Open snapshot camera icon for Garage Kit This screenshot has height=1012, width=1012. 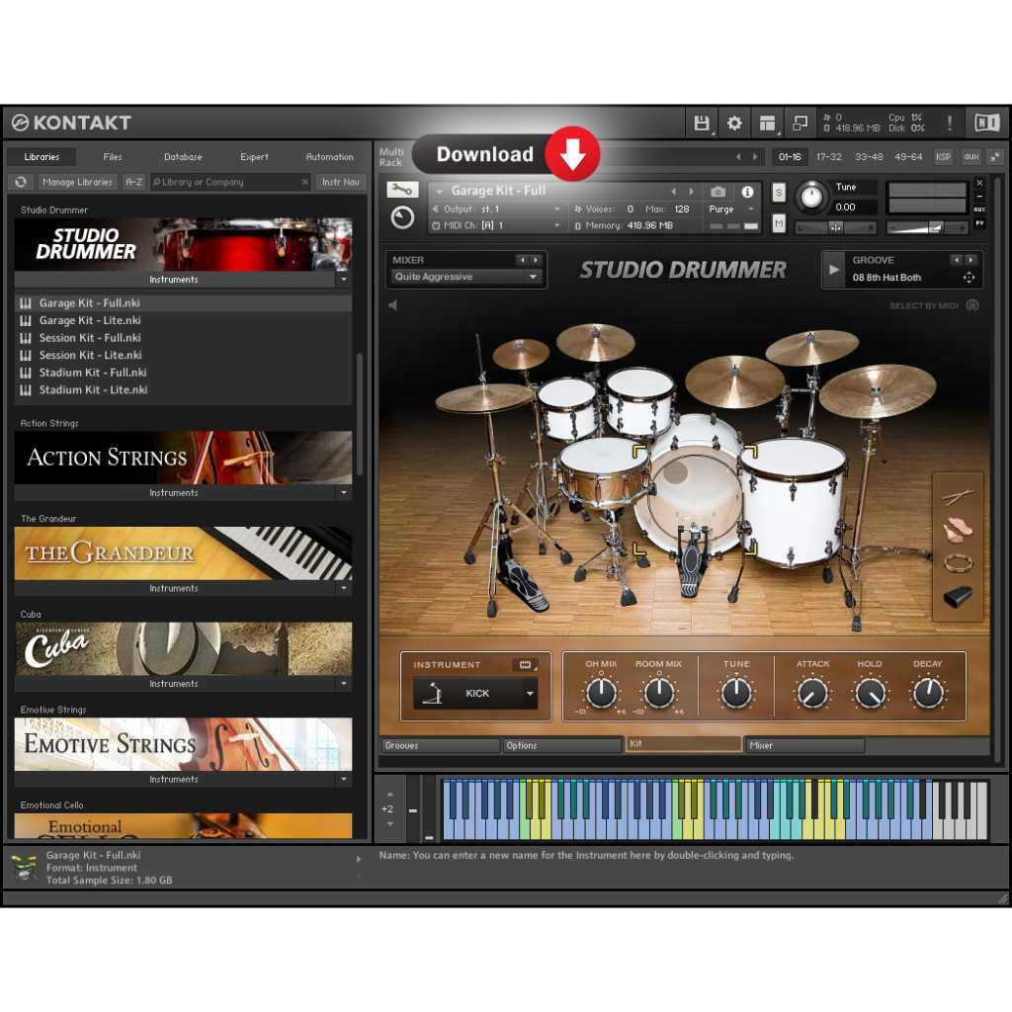pyautogui.click(x=717, y=192)
